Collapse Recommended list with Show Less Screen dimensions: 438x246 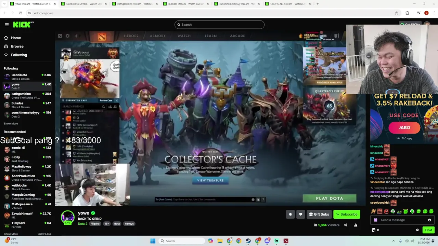coord(44,234)
